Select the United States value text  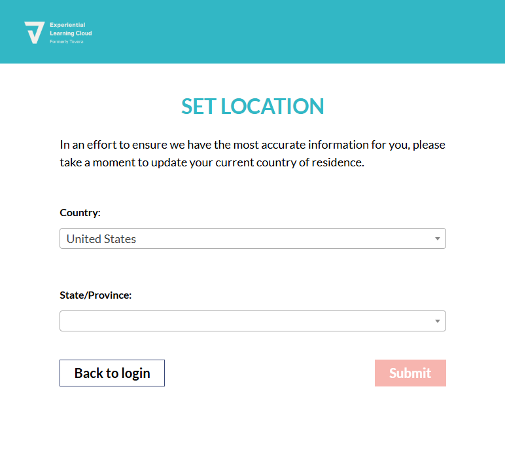[x=101, y=239]
